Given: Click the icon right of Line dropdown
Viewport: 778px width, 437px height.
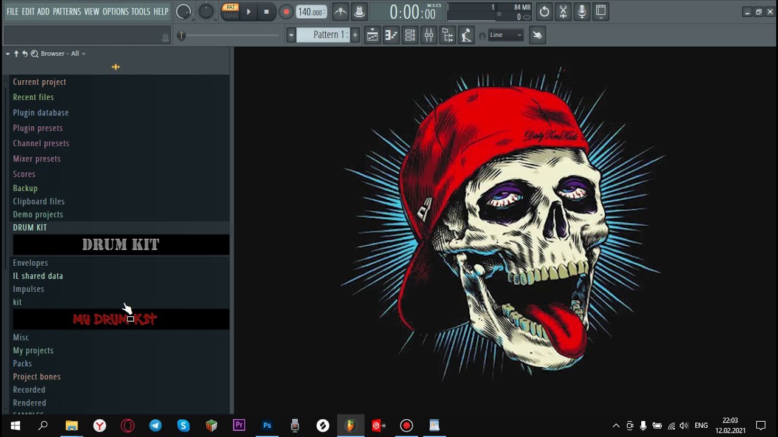Looking at the screenshot, I should pyautogui.click(x=537, y=35).
